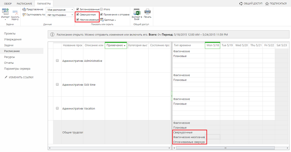Switch to the РАСПИСАНИЕ ribbon tab
Screen dimensions: 291x152
click(x=24, y=4)
